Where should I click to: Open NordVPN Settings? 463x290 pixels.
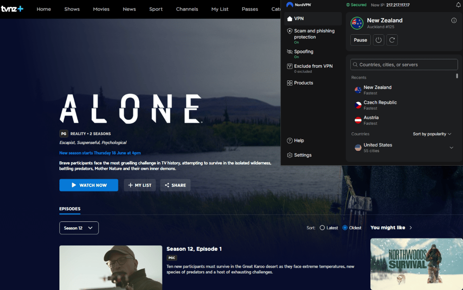(x=299, y=155)
